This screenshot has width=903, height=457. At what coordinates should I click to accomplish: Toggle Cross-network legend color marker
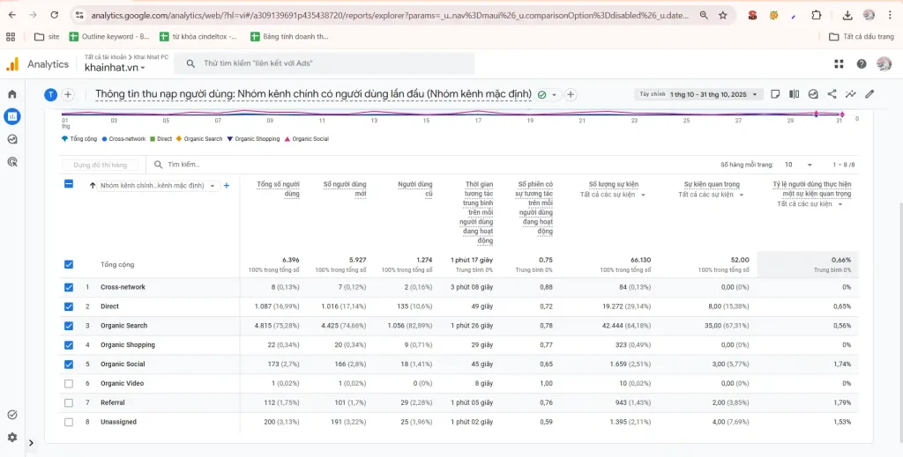(x=104, y=139)
